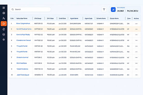
Task: Click the filter funnel button
Action: pyautogui.click(x=104, y=9)
